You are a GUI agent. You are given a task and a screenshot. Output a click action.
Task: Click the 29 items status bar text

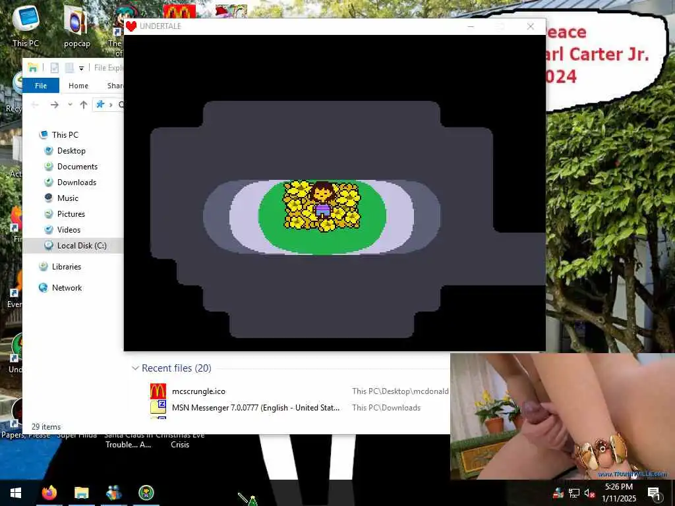(x=46, y=427)
